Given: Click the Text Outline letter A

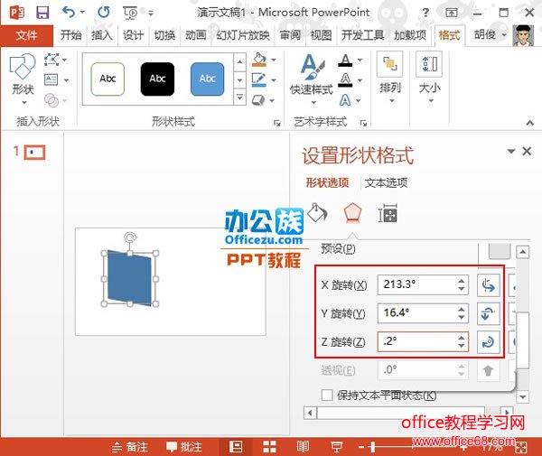Looking at the screenshot, I should (345, 80).
